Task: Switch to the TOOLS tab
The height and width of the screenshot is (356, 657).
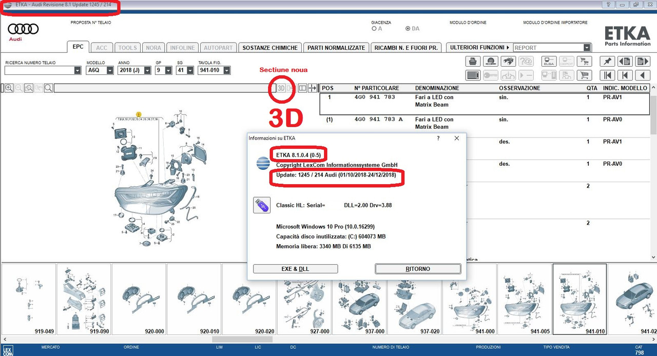Action: [x=128, y=48]
